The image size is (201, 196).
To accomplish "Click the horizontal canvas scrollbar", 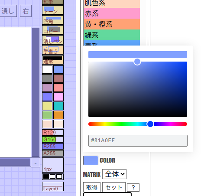I will (15, 162).
